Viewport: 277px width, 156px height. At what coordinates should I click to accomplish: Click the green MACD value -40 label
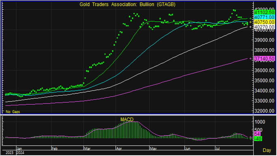pyautogui.click(x=258, y=139)
